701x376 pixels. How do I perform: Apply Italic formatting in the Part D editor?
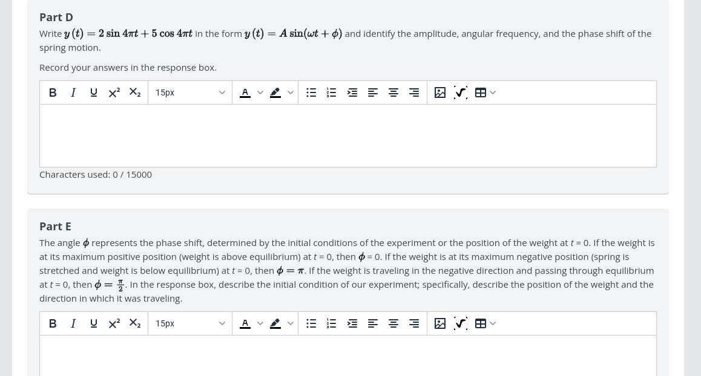click(73, 92)
